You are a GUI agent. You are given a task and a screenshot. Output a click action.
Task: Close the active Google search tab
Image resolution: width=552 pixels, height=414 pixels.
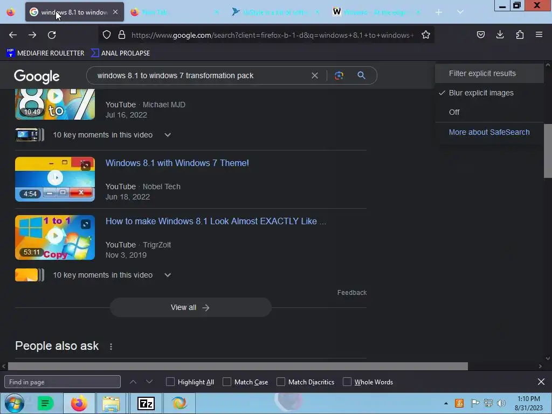pyautogui.click(x=115, y=12)
